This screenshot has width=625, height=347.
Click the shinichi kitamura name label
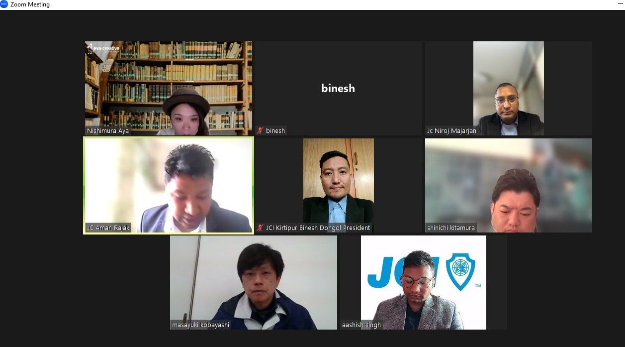click(x=451, y=228)
